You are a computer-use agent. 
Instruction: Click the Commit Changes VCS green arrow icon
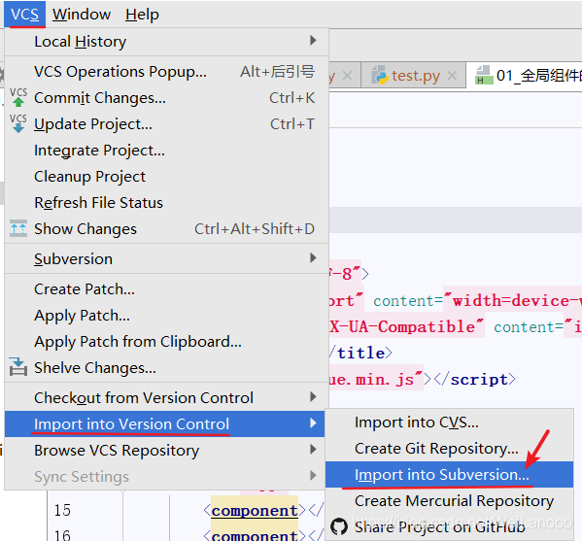18,97
